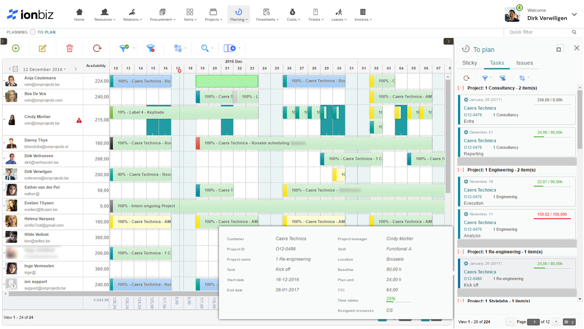Open the Tickets menu
Image resolution: width=584 pixels, height=329 pixels.
click(x=316, y=15)
